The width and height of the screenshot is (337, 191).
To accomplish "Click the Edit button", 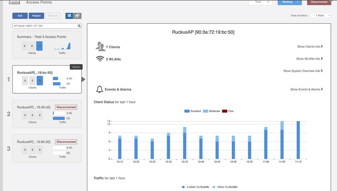I will (x=20, y=16).
